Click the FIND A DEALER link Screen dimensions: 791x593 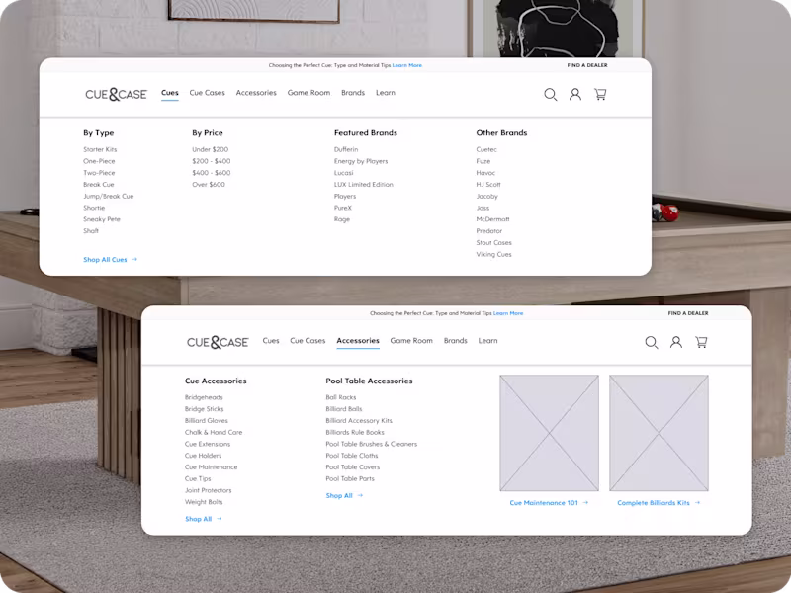(x=588, y=64)
